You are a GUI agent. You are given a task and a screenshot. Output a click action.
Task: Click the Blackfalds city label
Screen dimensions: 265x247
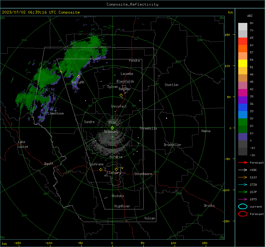(125, 81)
